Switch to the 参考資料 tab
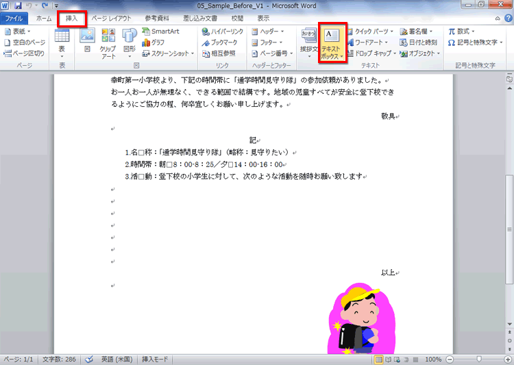 pyautogui.click(x=157, y=18)
